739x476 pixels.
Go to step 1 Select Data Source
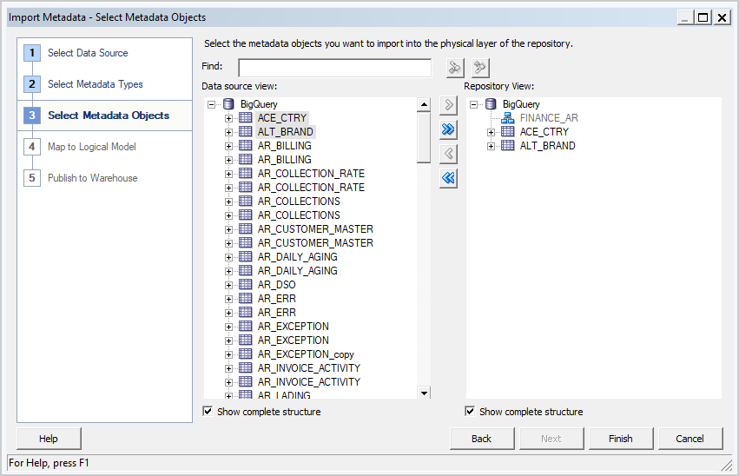pyautogui.click(x=87, y=53)
